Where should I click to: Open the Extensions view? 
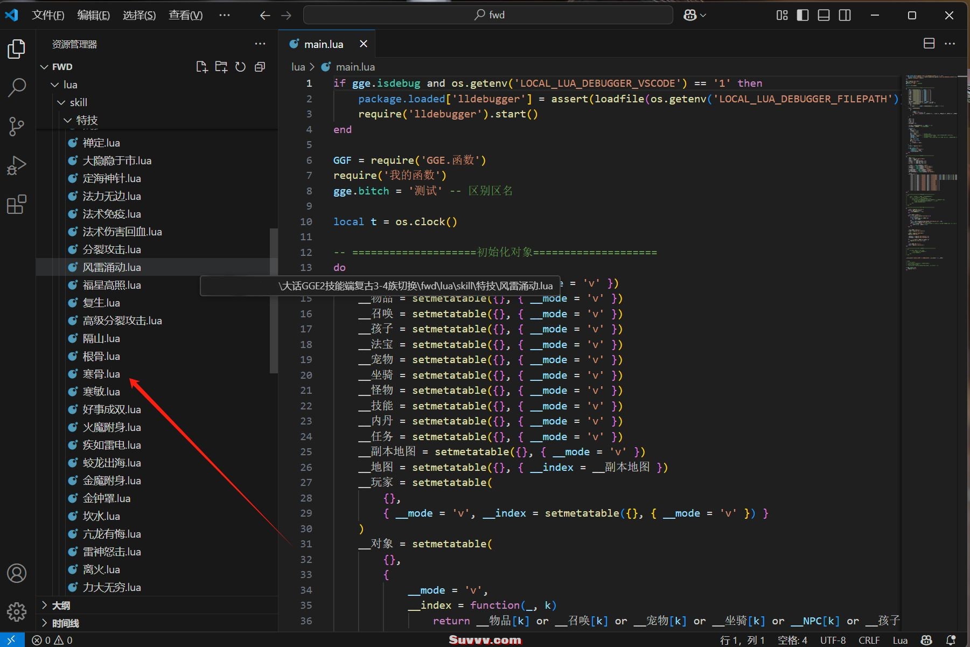coord(16,204)
